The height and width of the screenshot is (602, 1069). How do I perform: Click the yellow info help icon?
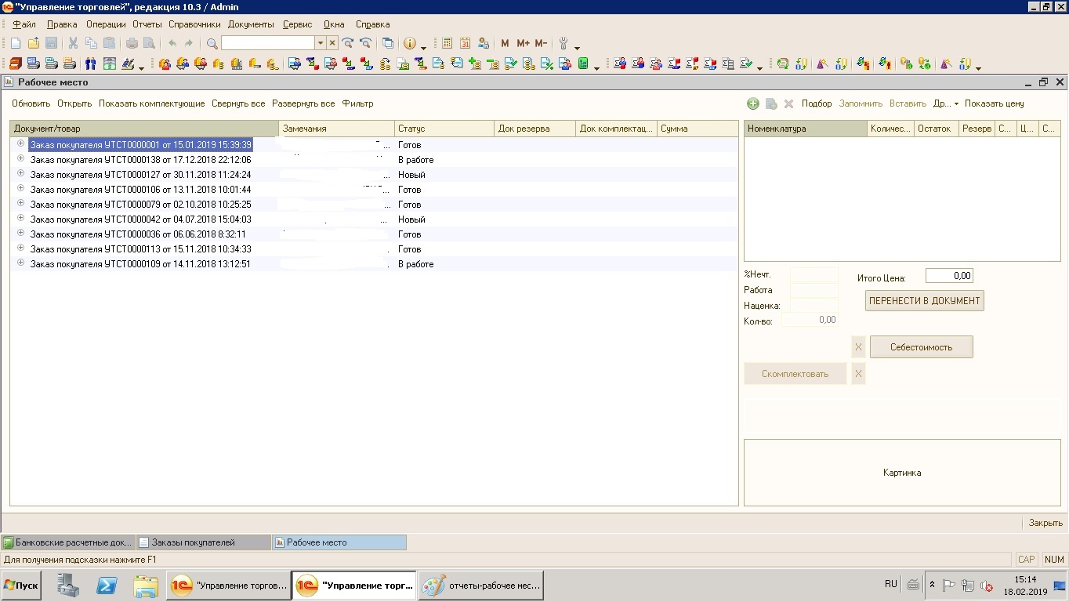pos(409,43)
